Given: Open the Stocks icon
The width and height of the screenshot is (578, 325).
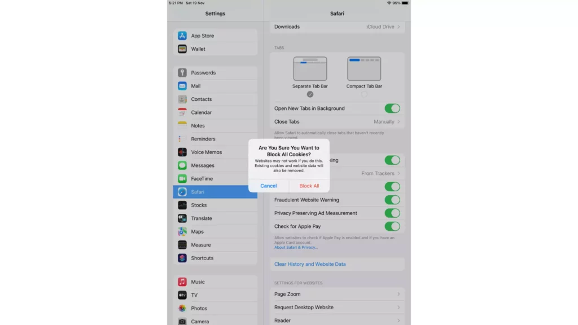Looking at the screenshot, I should point(182,205).
